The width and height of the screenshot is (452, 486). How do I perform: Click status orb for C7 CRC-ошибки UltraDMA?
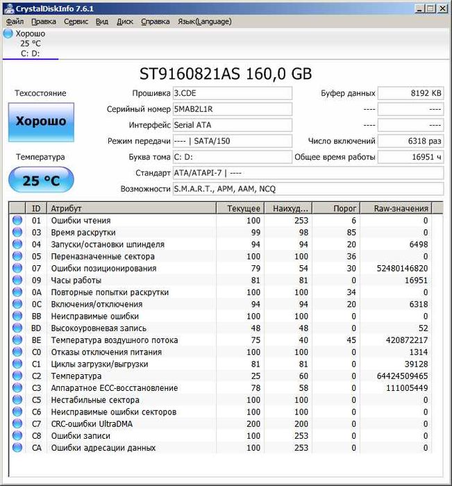coord(17,424)
